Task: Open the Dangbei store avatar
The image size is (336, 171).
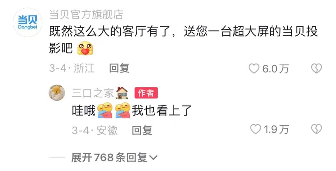Action: (27, 22)
